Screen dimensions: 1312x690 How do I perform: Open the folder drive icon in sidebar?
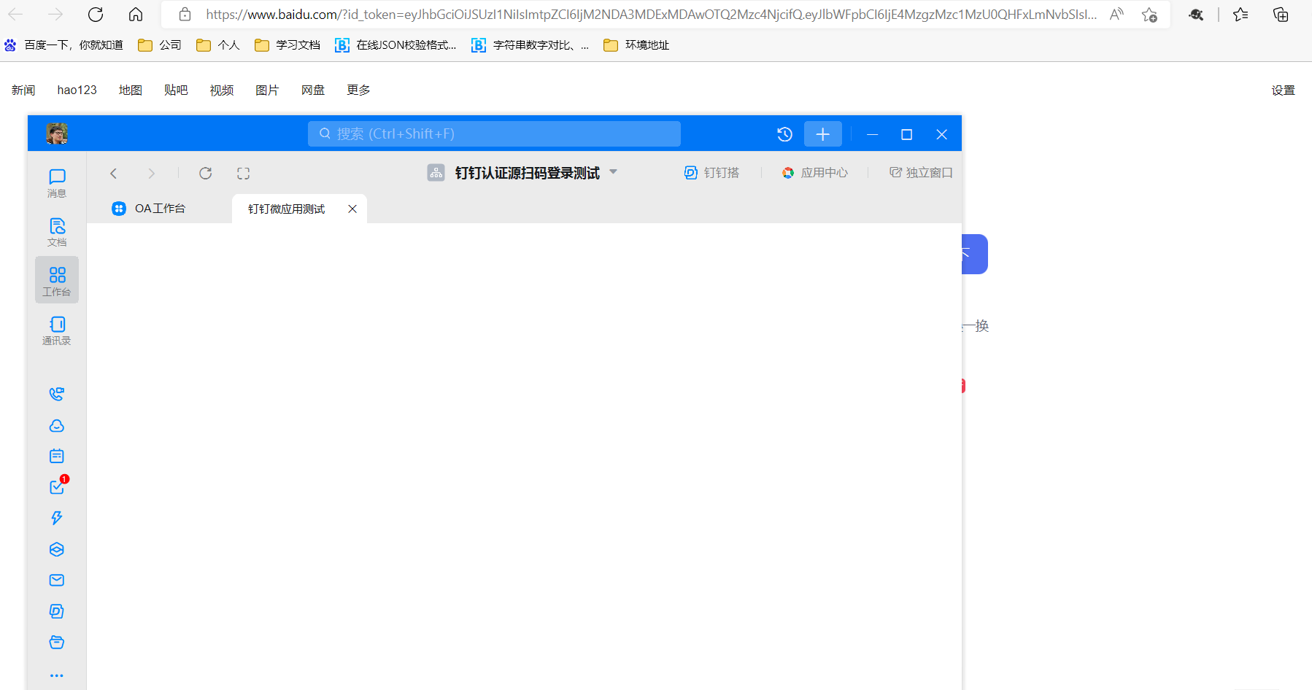click(57, 642)
